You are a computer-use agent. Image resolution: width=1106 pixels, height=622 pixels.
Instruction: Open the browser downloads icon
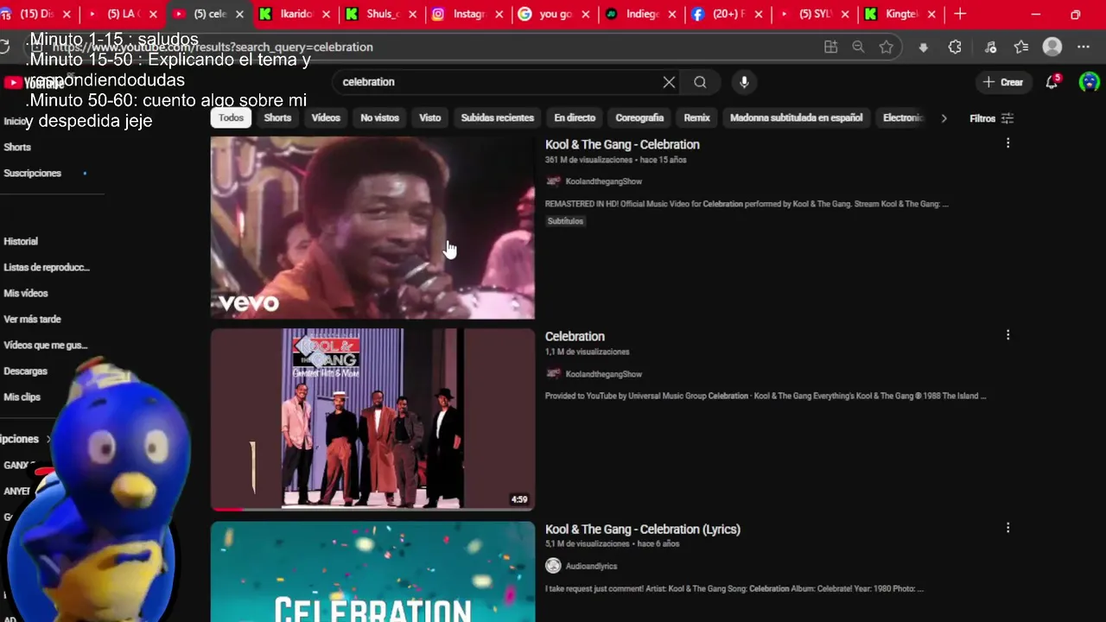(x=924, y=47)
